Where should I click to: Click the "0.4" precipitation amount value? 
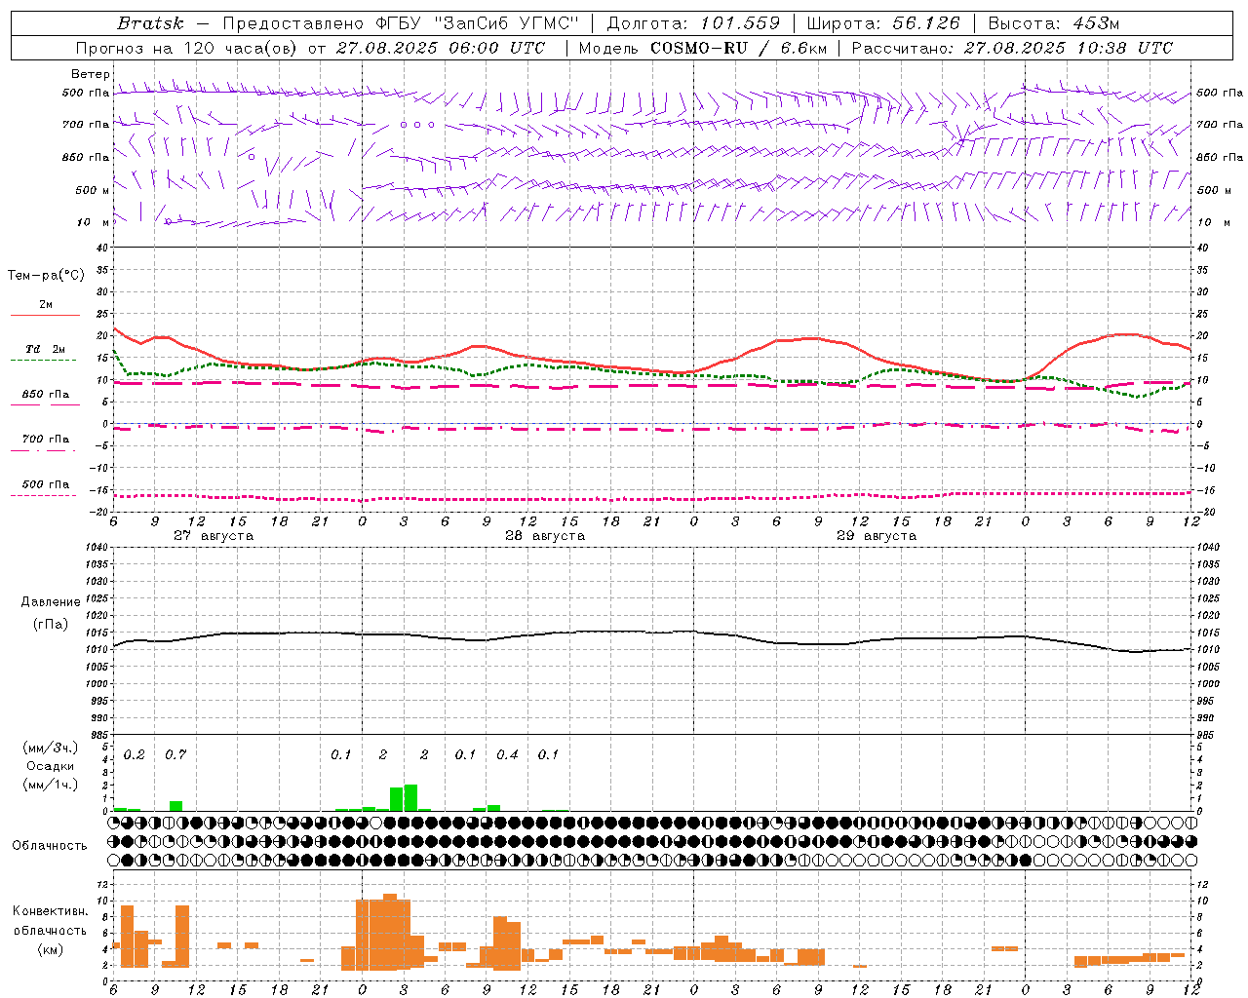(507, 754)
